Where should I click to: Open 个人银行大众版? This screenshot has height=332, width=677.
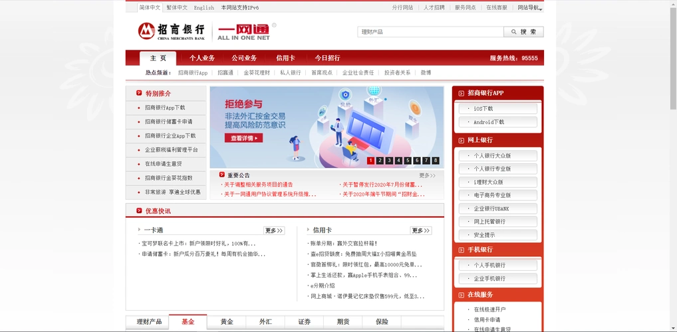[498, 155]
